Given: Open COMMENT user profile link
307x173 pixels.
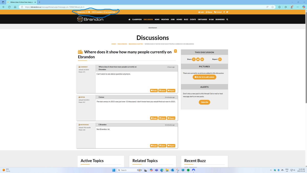Looking at the screenshot, I should (x=83, y=67).
